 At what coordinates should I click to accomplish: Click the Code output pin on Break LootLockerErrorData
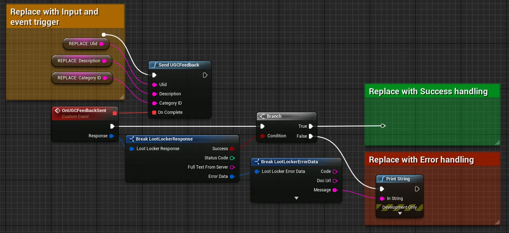coord(335,171)
